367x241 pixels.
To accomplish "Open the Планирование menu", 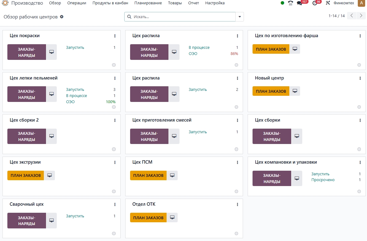I will coord(148,3).
